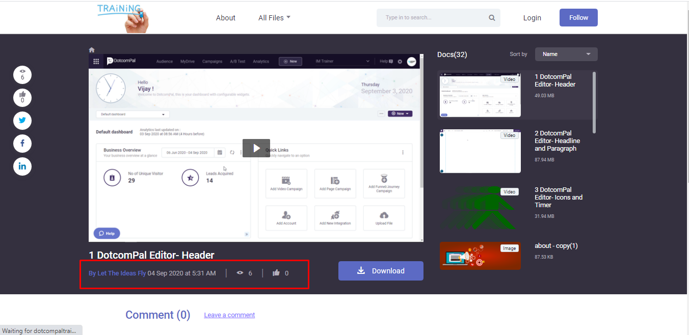Screen dimensions: 689x335
Task: Open the about - copy(1) image thumbnail
Action: click(480, 256)
